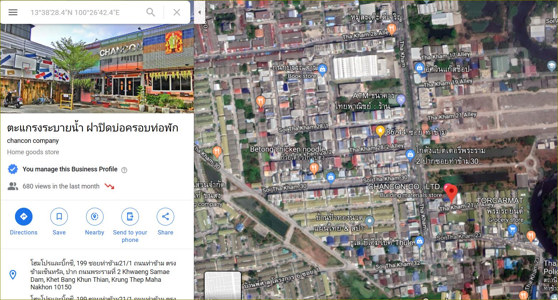Click the 'Betong chicken noodle' map label
Image resolution: width=558 pixels, height=300 pixels.
287,149
